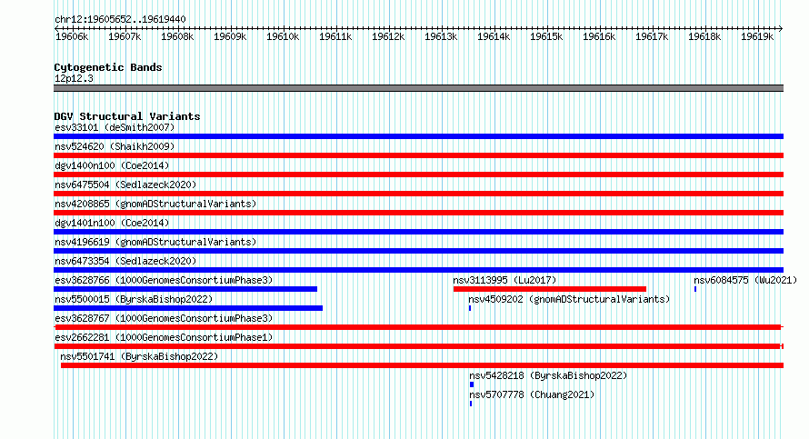Click the red bar under nsv524620

click(x=418, y=155)
